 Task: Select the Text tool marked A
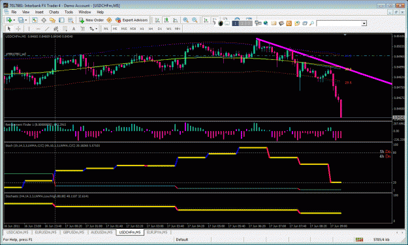(74, 29)
